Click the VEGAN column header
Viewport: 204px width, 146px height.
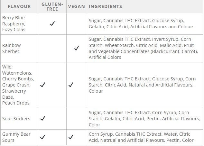pyautogui.click(x=77, y=6)
